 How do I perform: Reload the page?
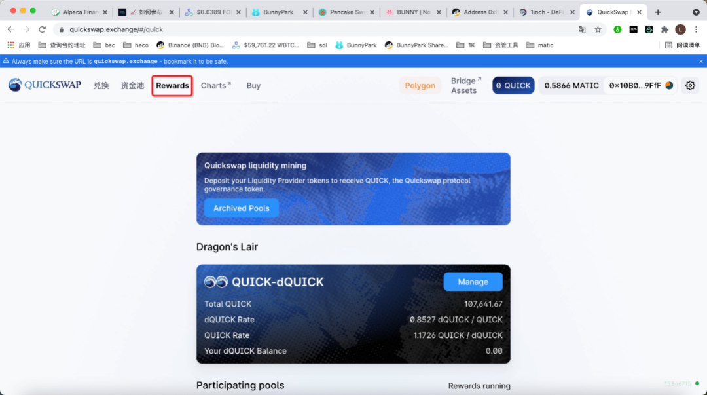click(42, 29)
